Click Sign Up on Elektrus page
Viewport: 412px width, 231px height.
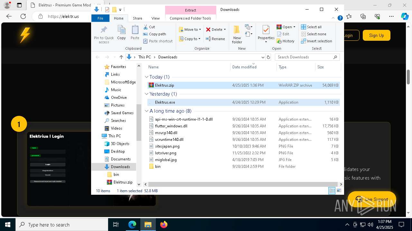click(x=377, y=35)
